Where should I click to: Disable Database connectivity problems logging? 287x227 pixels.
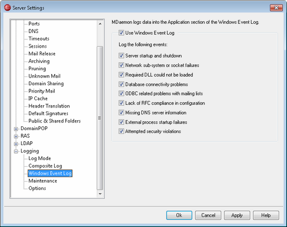coord(121,84)
